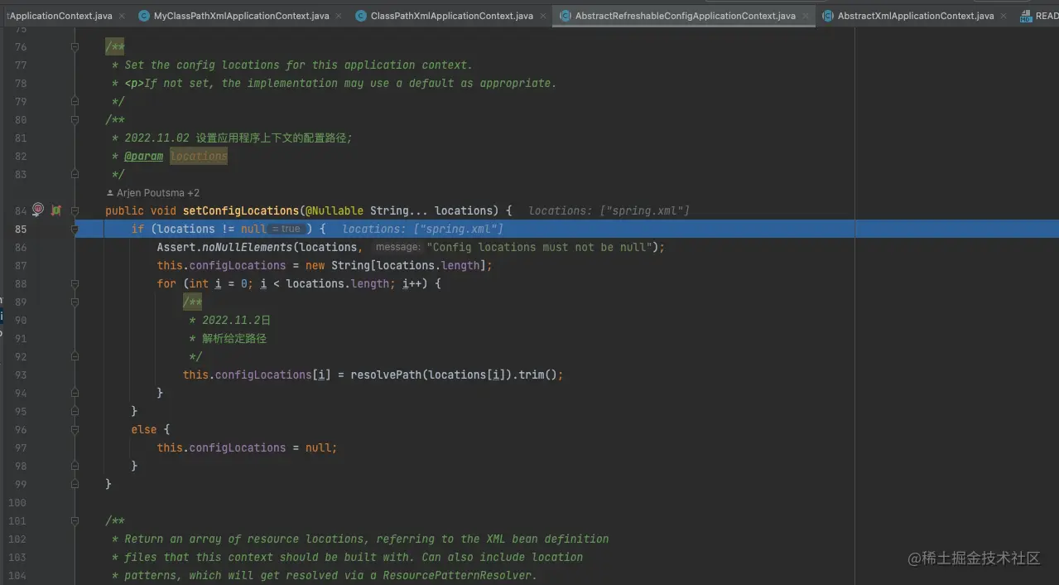Screen dimensions: 1059x585
Task: Click the fold end marker on line 94
Action: 75,393
